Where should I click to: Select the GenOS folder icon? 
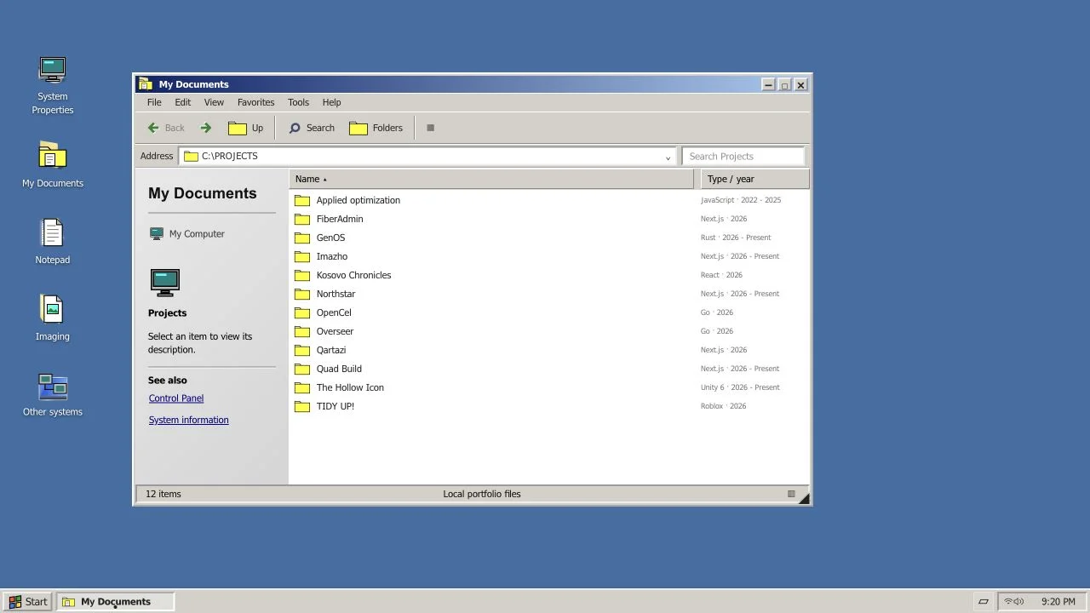pos(302,238)
